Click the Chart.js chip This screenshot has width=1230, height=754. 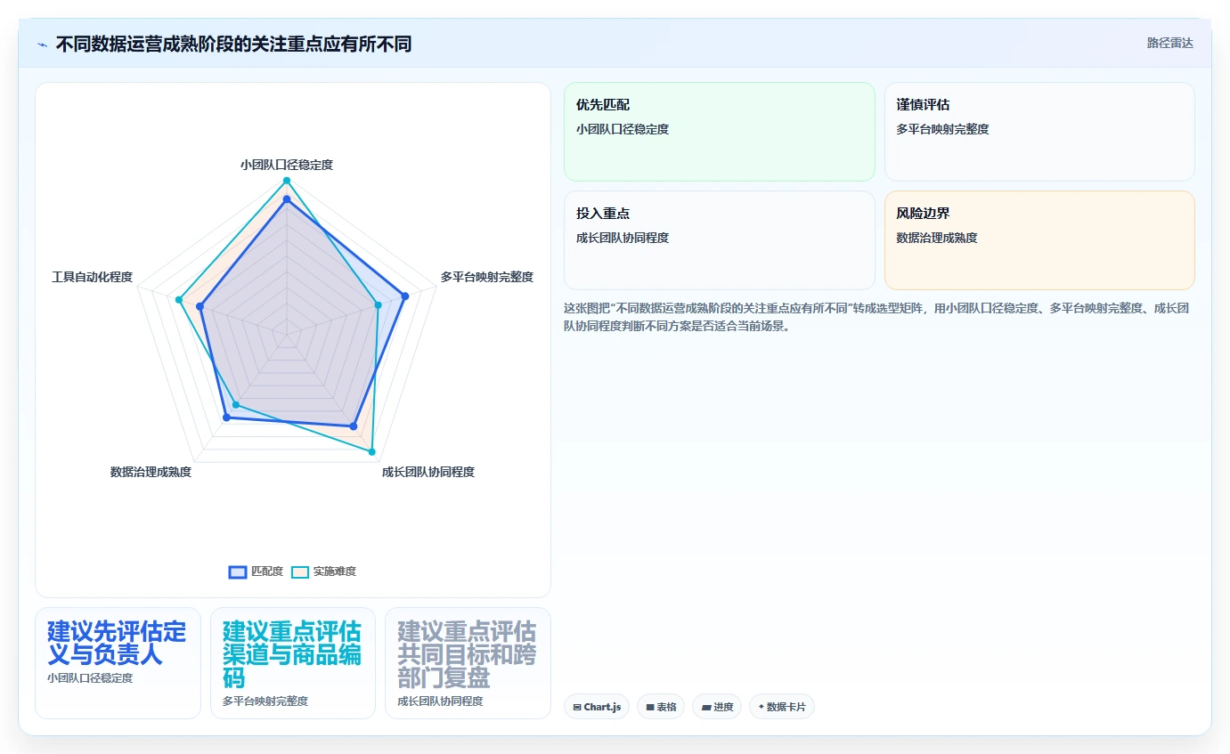597,707
